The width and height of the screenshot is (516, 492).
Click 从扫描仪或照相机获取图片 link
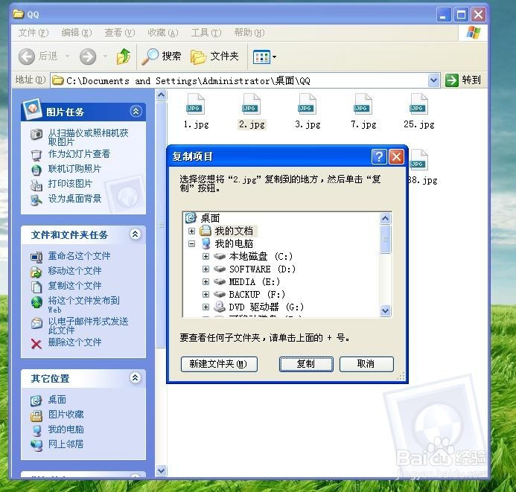point(88,137)
